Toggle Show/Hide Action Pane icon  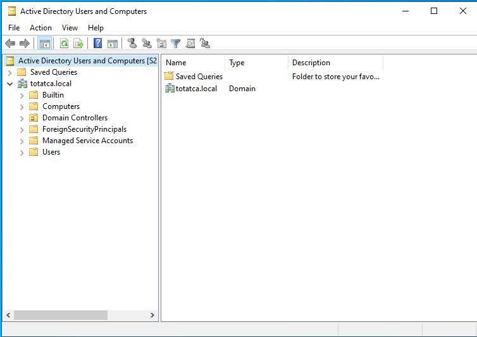(113, 44)
